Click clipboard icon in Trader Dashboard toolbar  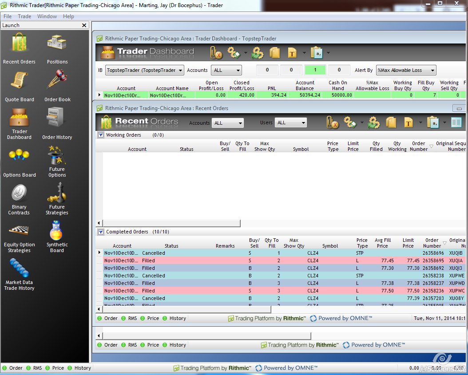click(x=317, y=53)
